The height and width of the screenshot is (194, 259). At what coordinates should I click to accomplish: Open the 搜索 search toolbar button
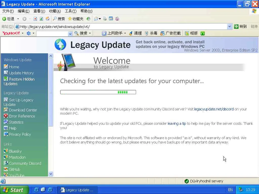coord(59,19)
